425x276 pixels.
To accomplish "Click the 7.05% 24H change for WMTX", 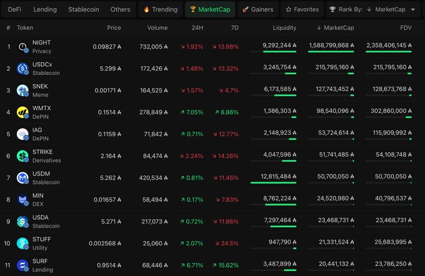I will [x=192, y=112].
